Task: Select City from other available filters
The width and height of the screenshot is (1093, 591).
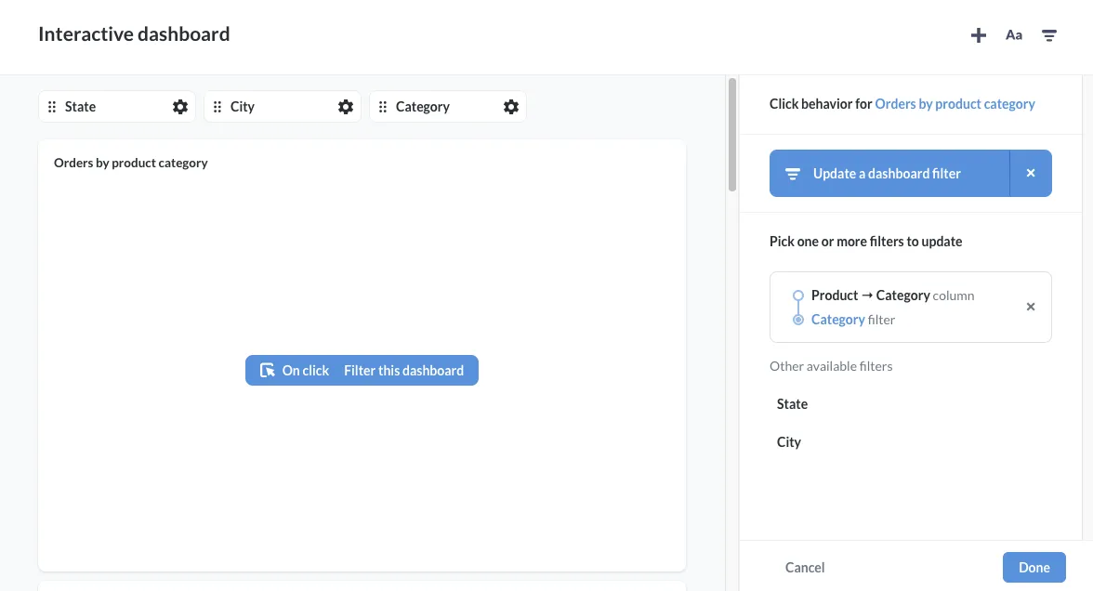Action: point(789,442)
